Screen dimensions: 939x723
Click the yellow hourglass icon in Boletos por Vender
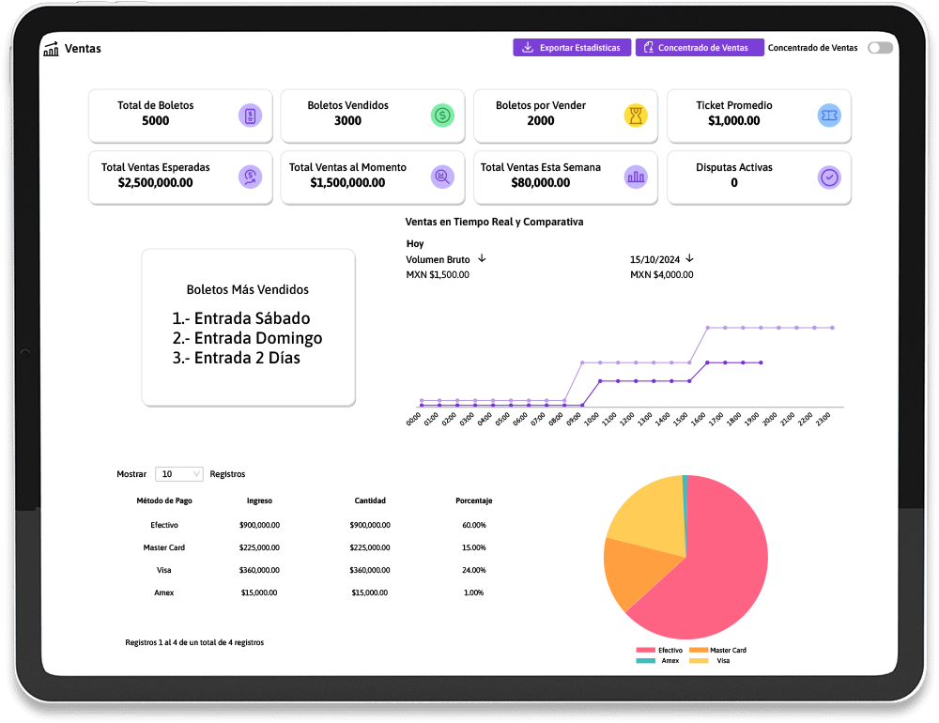point(636,115)
